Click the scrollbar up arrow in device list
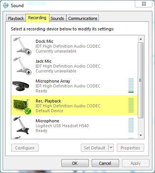 pos(141,39)
